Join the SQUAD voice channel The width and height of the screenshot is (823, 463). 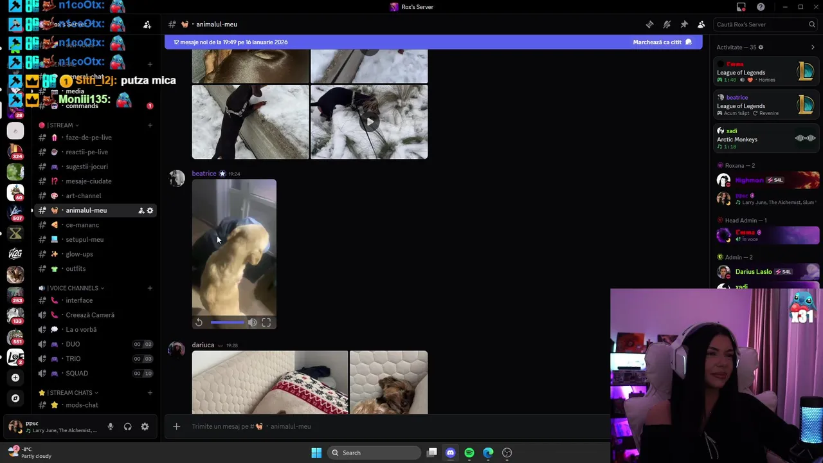pos(95,374)
